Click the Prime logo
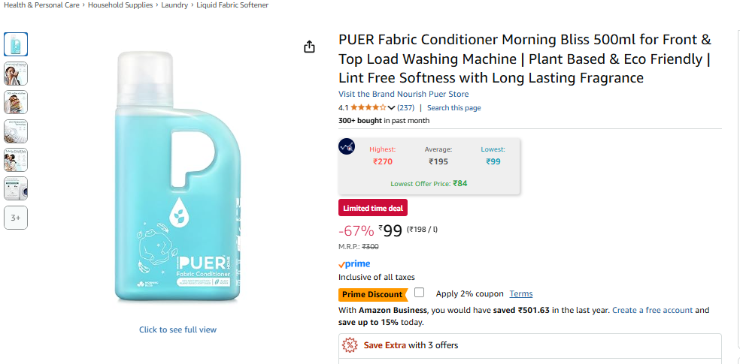This screenshot has width=740, height=364. click(x=354, y=264)
